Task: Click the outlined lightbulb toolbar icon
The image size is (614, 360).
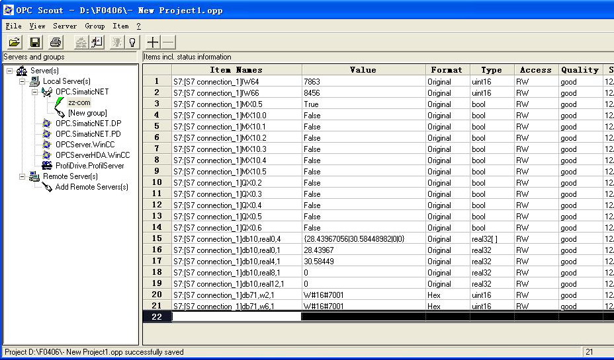Action: 132,42
